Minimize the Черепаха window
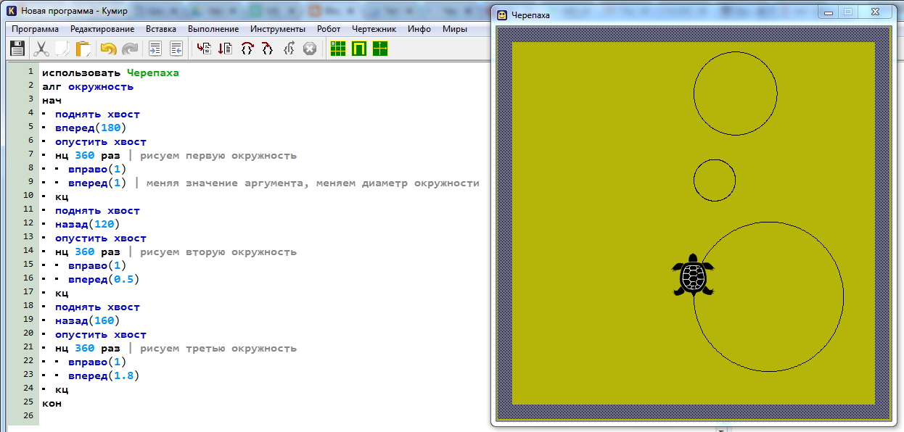Image resolution: width=904 pixels, height=432 pixels. (x=829, y=12)
